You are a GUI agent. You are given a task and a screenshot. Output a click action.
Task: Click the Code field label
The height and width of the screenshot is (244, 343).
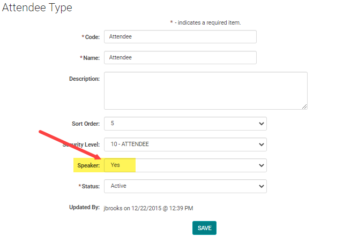pyautogui.click(x=92, y=37)
